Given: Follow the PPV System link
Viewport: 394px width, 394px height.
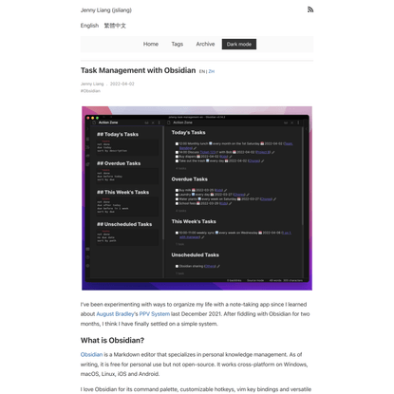Looking at the screenshot, I should point(155,314).
